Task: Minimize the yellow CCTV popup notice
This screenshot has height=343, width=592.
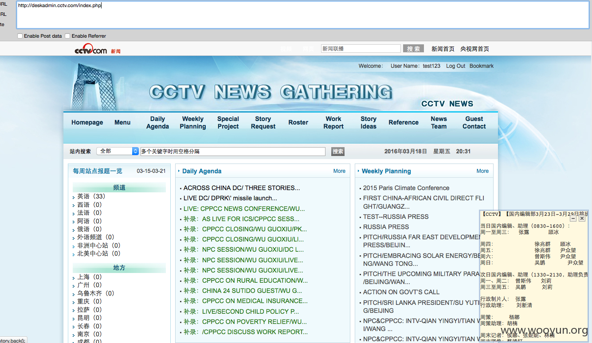Action: [573, 218]
